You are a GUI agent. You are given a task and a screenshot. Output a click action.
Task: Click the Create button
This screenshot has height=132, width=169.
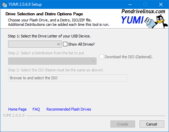[123, 124]
